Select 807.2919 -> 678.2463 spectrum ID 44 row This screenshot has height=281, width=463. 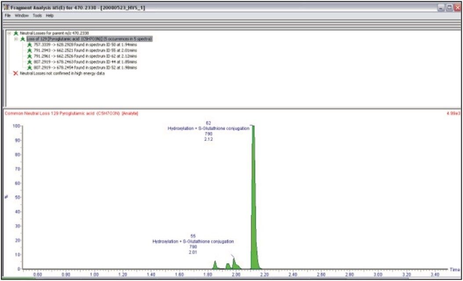pyautogui.click(x=84, y=62)
